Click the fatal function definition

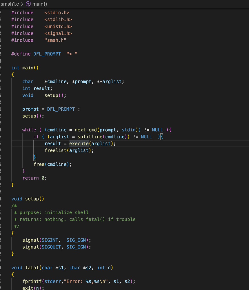32,268
